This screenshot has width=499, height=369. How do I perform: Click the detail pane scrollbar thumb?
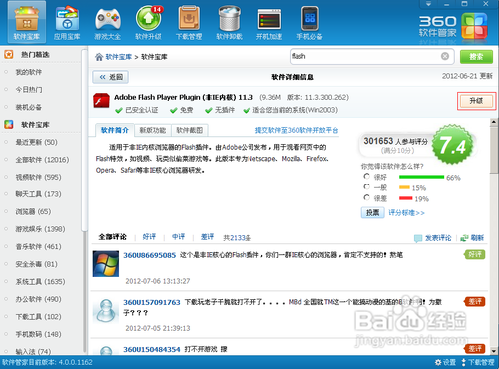point(494,150)
